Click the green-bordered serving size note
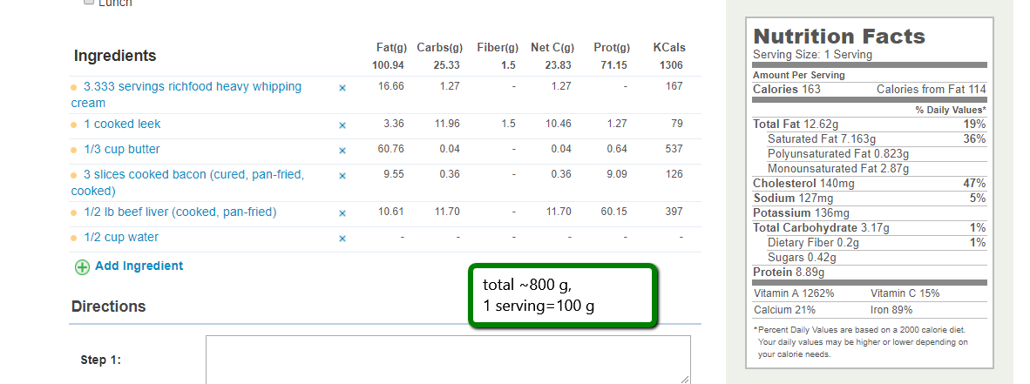The height and width of the screenshot is (384, 1030). (563, 297)
